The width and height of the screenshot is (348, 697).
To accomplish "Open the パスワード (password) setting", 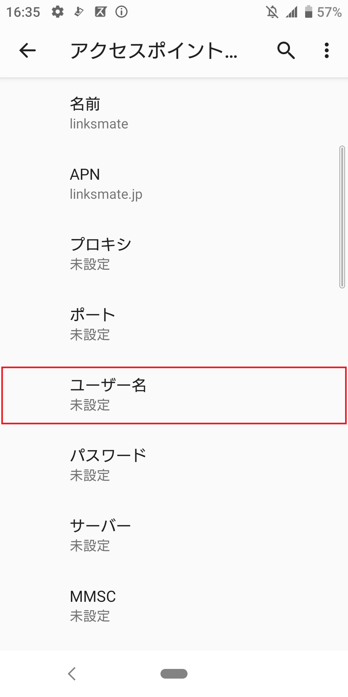I will click(174, 465).
